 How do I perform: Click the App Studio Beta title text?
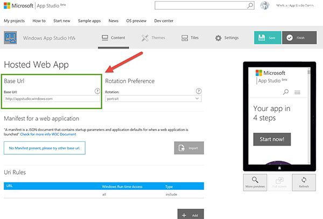pos(51,5)
